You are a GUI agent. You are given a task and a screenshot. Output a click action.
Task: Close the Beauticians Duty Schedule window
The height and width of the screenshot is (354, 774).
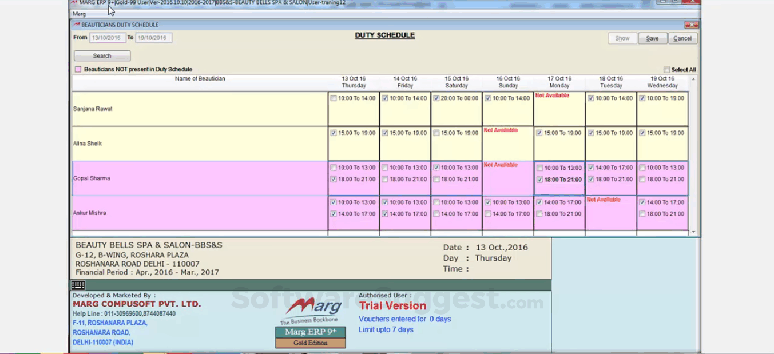[x=691, y=25]
